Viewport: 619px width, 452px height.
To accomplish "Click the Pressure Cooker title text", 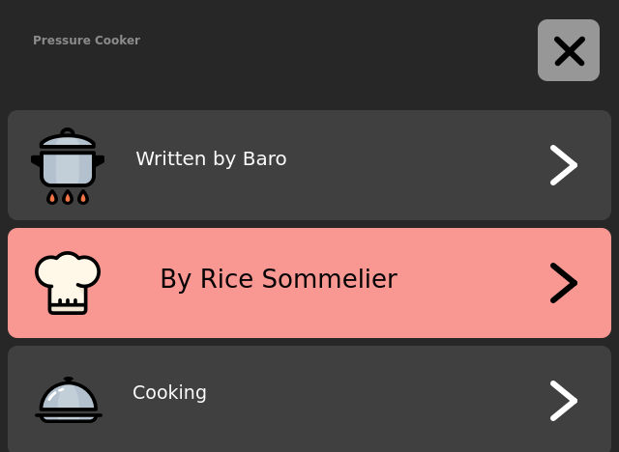I will coord(86,41).
